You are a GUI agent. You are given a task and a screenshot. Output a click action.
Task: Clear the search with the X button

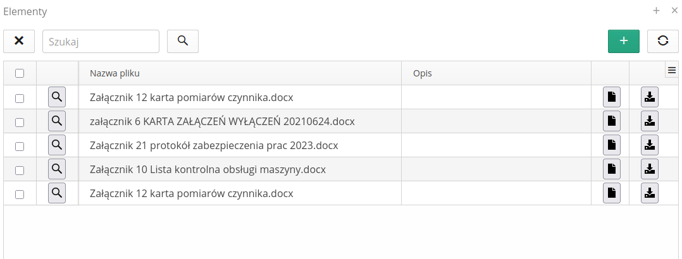click(19, 41)
